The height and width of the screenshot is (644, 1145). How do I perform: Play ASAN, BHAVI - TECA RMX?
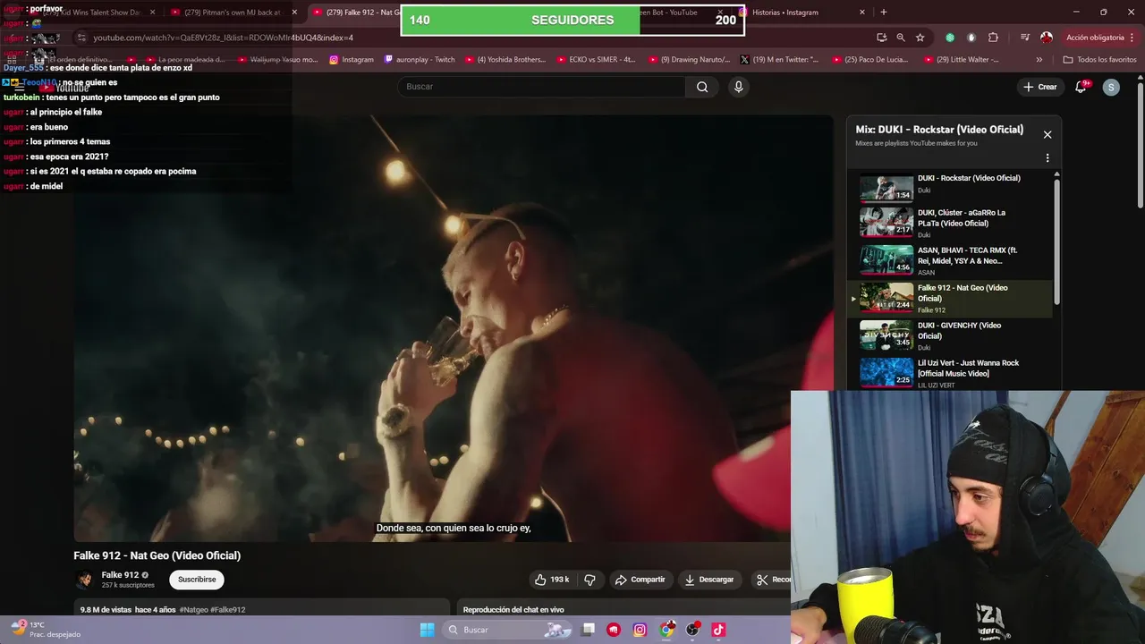950,260
